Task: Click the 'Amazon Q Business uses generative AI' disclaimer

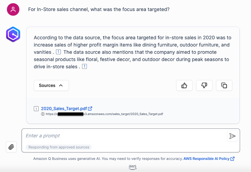Action: tap(108, 159)
